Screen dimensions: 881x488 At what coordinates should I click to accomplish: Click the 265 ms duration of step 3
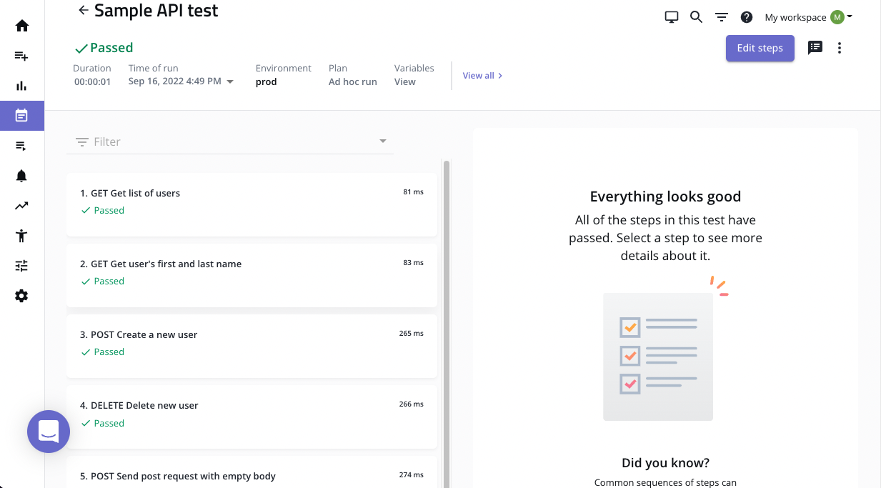[x=412, y=334]
